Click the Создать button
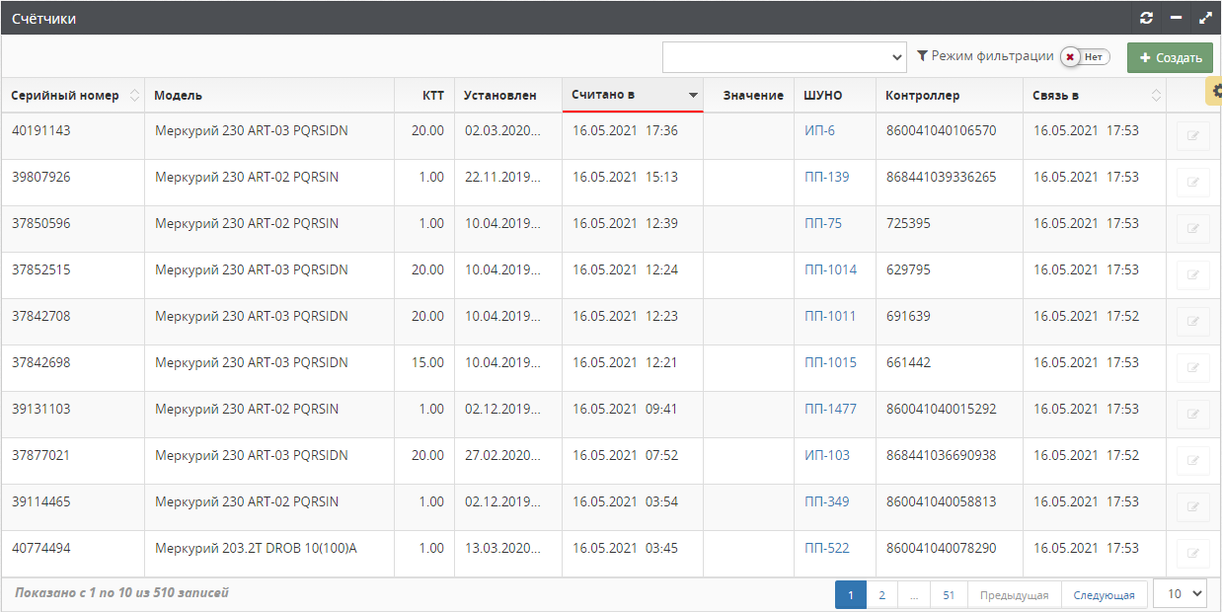This screenshot has height=612, width=1222. coord(1170,57)
